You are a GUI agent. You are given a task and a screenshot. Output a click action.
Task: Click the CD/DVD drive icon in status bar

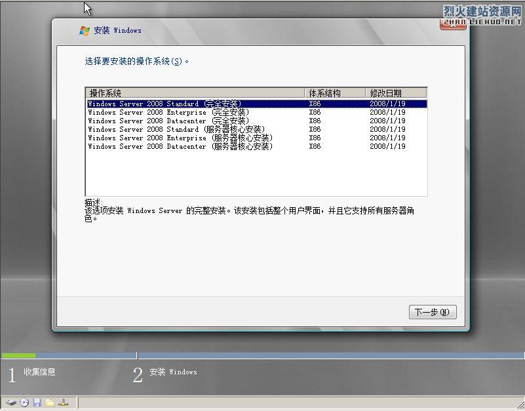pos(24,402)
